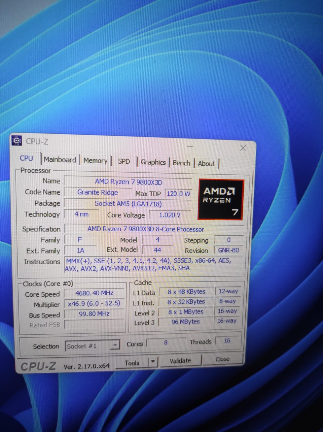The height and width of the screenshot is (432, 323).
Task: Click the Instructions list text box
Action: 153,264
